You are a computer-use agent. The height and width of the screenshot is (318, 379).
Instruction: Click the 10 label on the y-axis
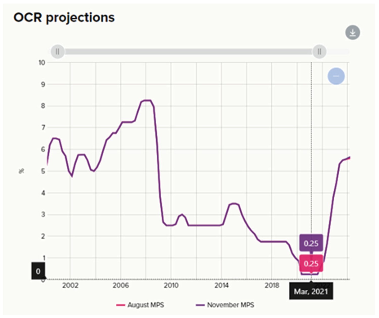(42, 62)
